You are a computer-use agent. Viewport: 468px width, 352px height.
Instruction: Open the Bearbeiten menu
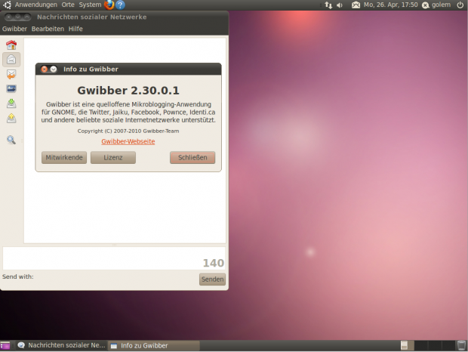click(48, 29)
